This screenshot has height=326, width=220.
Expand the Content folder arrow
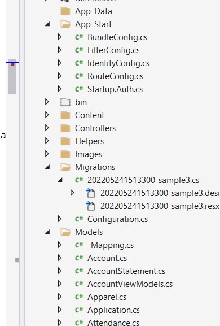click(47, 115)
